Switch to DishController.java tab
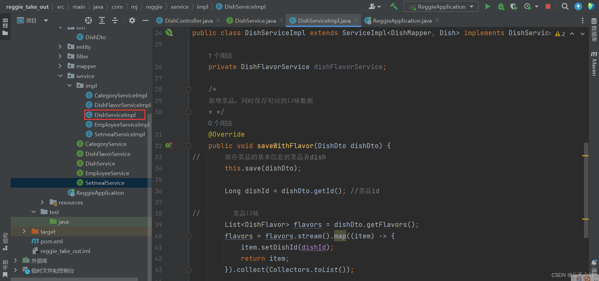Viewport: 599px width, 281px height. [188, 21]
